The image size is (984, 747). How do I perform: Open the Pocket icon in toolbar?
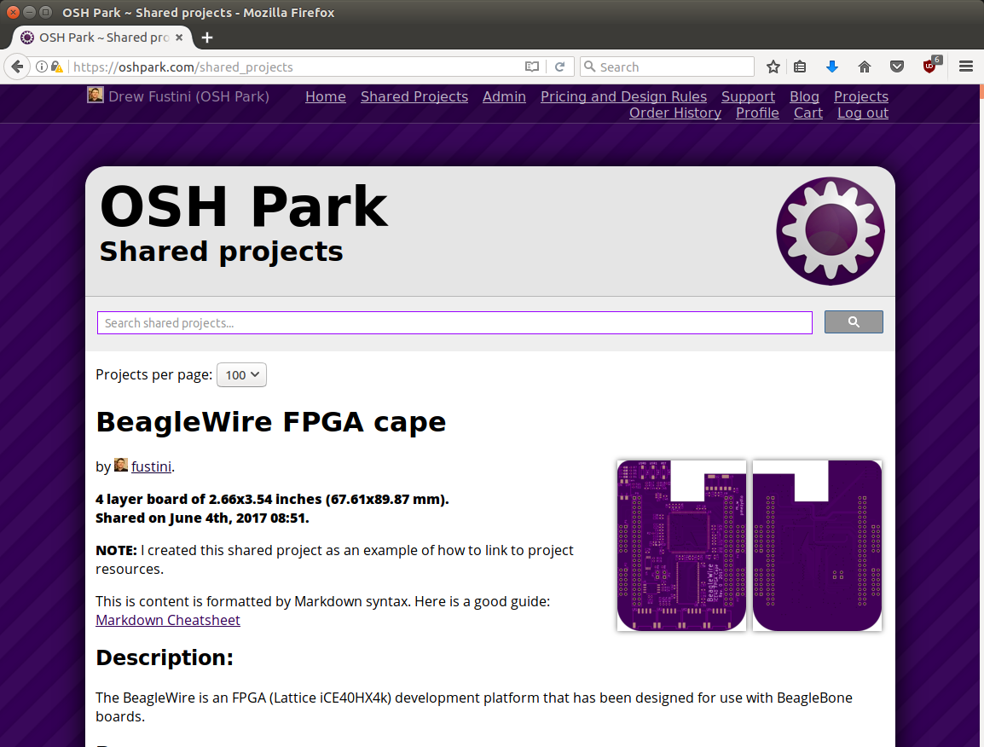[x=897, y=67]
